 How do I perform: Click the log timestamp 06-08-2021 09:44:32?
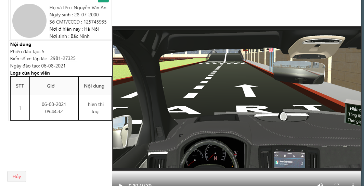[54, 108]
